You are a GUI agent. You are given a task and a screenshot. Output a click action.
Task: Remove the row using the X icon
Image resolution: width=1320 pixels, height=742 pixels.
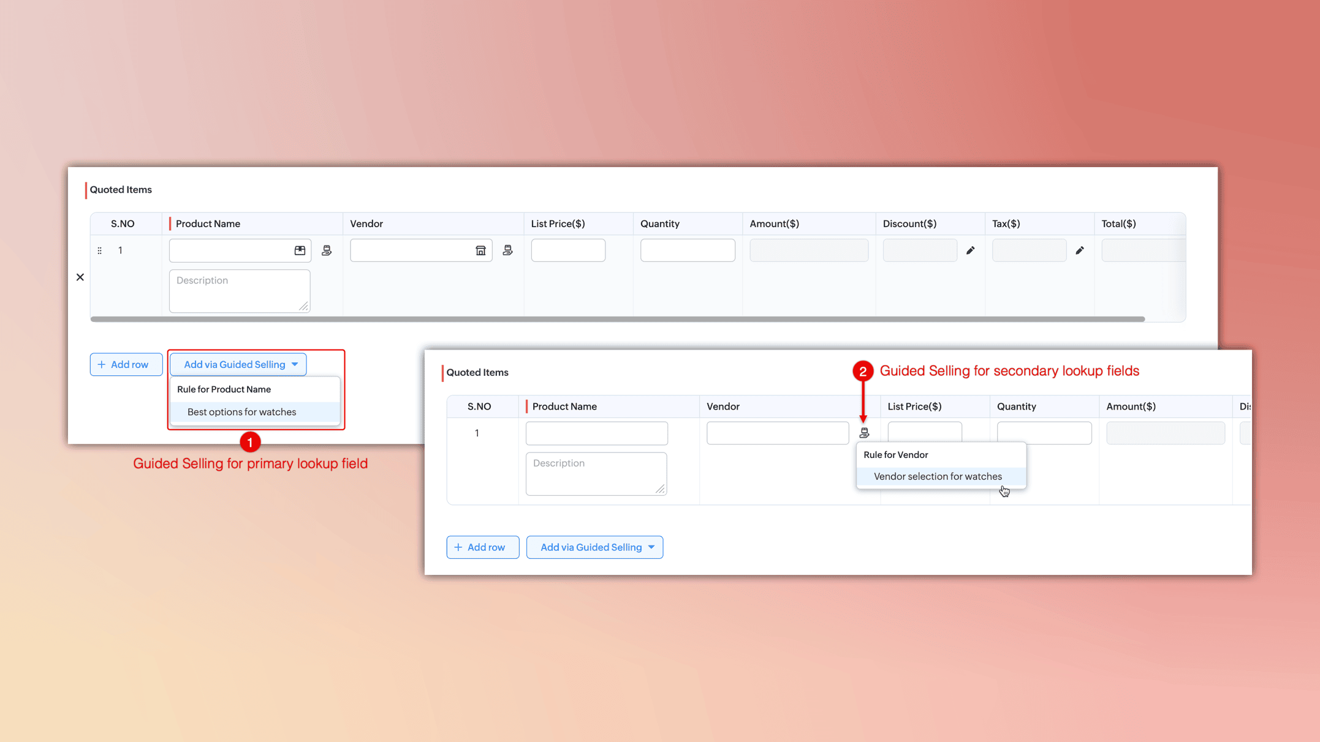[x=80, y=277]
